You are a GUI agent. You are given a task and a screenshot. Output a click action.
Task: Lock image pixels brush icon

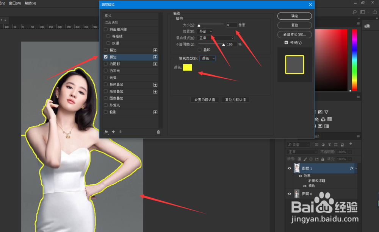pos(305,159)
